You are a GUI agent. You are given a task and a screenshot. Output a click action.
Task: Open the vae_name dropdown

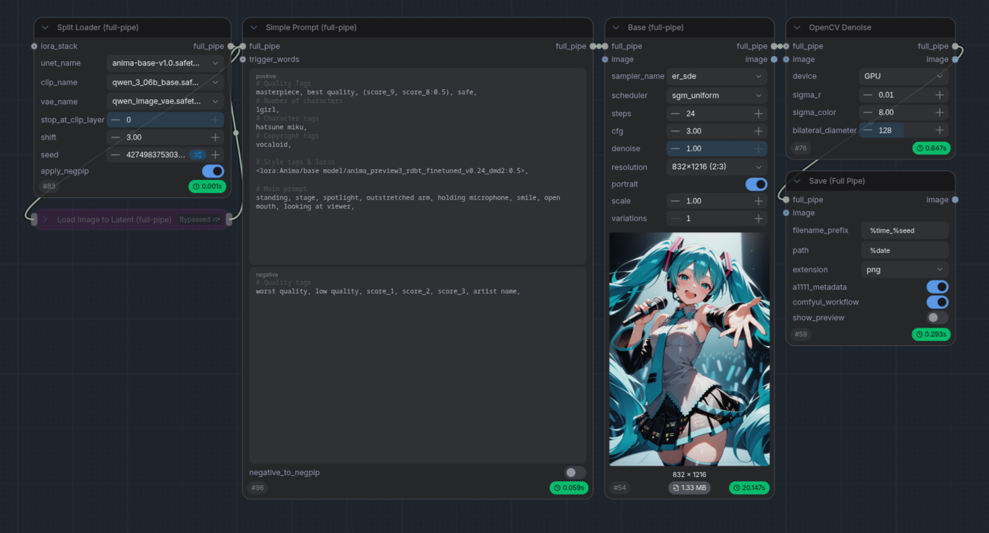165,101
